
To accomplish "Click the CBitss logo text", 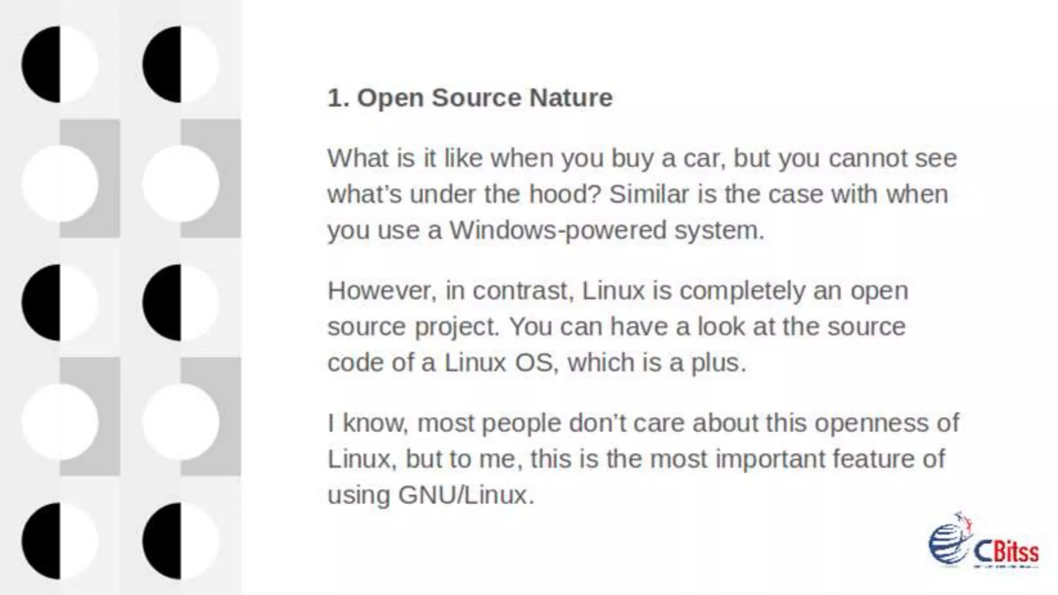I will point(1006,553).
